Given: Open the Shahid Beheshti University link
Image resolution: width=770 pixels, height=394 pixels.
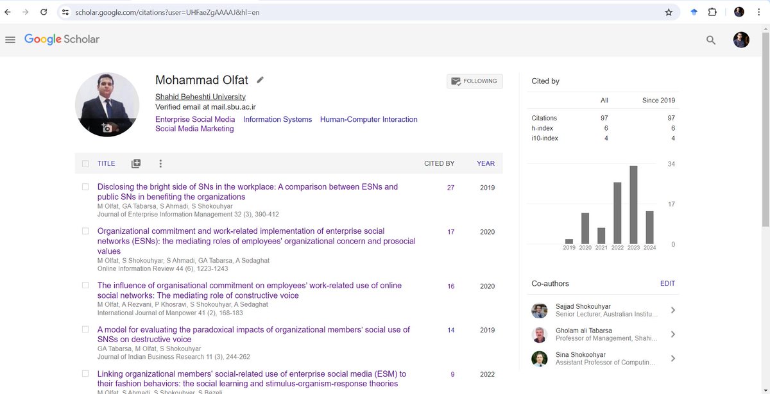Looking at the screenshot, I should coord(200,96).
